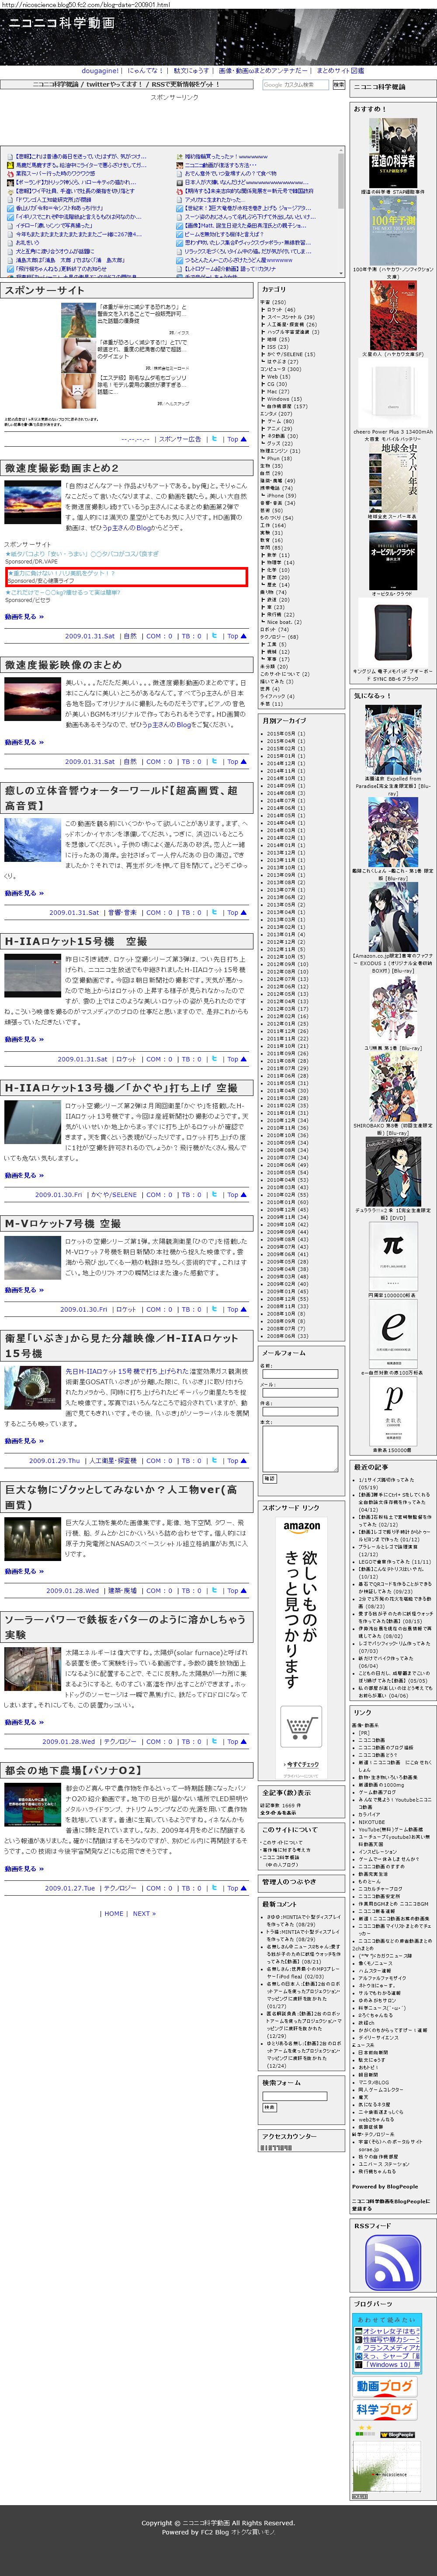Open post title M-Vロケット7号機 空撮
This screenshot has width=437, height=2576.
point(62,1224)
